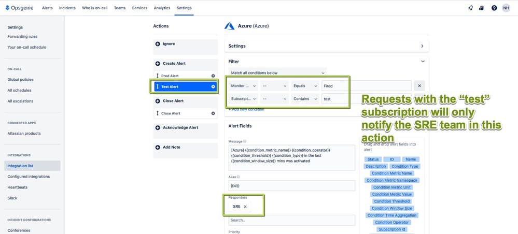Open Integration list in sidebar
Viewport: 518px width, 234px height.
(x=32, y=166)
